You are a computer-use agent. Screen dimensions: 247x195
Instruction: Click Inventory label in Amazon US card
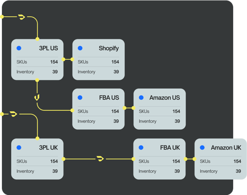(148, 121)
